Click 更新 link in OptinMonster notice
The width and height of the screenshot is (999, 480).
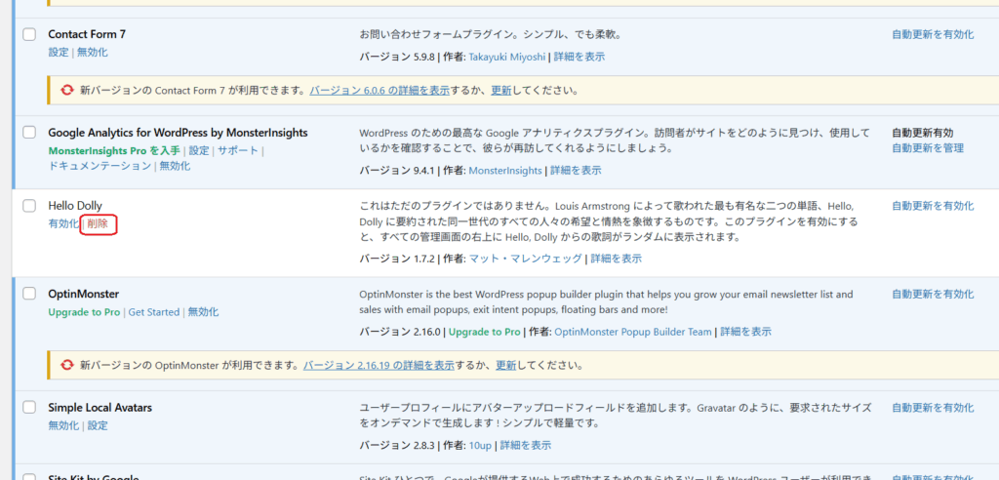(x=506, y=366)
